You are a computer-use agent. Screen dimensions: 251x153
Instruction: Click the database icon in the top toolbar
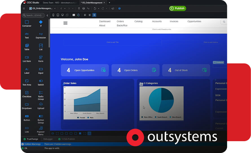(x=83, y=8)
